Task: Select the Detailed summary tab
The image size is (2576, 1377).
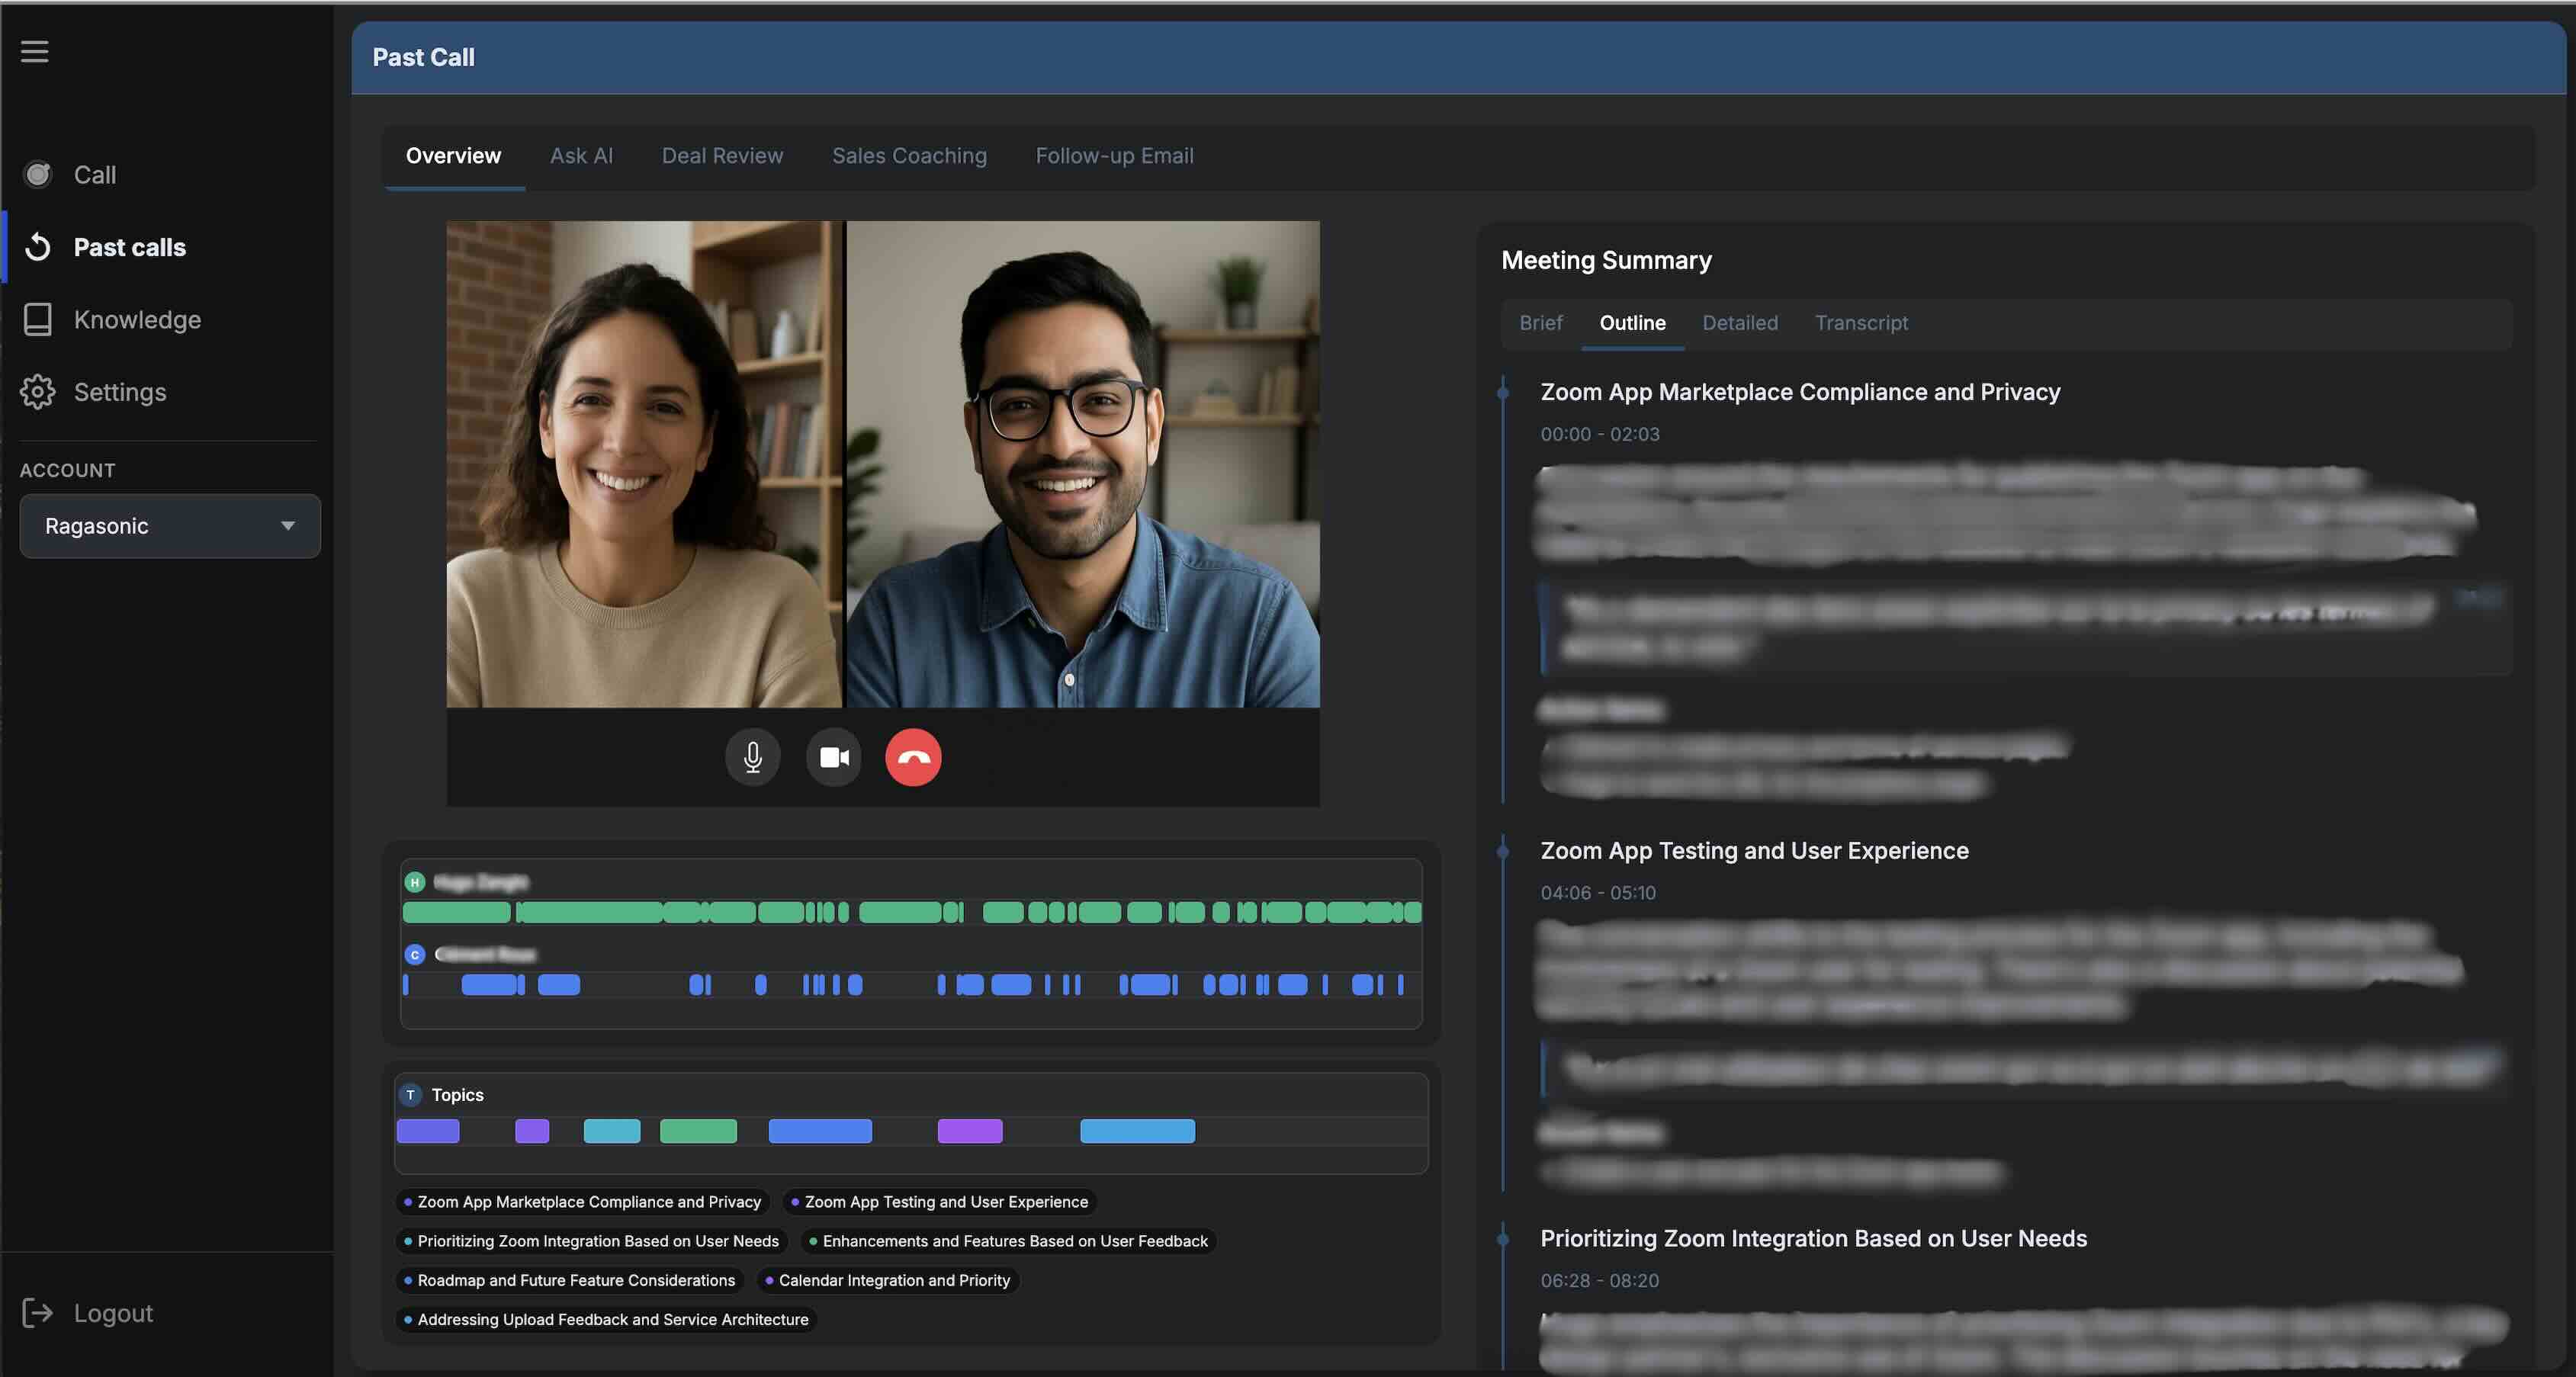Action: click(1740, 323)
